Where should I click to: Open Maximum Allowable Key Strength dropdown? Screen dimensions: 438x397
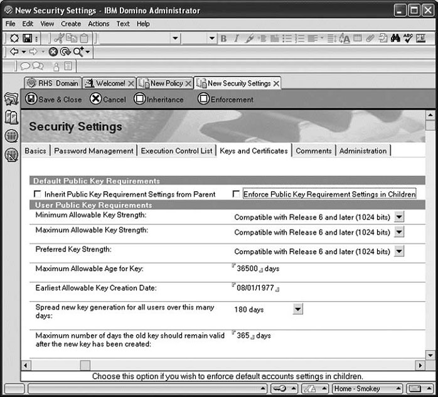[399, 231]
